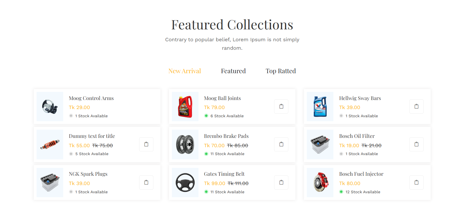Select the Top Ratted tab
The height and width of the screenshot is (215, 461).
coord(281,71)
